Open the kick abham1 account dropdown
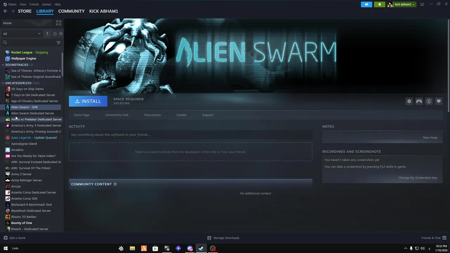Screen dimensions: 450x253 pyautogui.click(x=401, y=5)
